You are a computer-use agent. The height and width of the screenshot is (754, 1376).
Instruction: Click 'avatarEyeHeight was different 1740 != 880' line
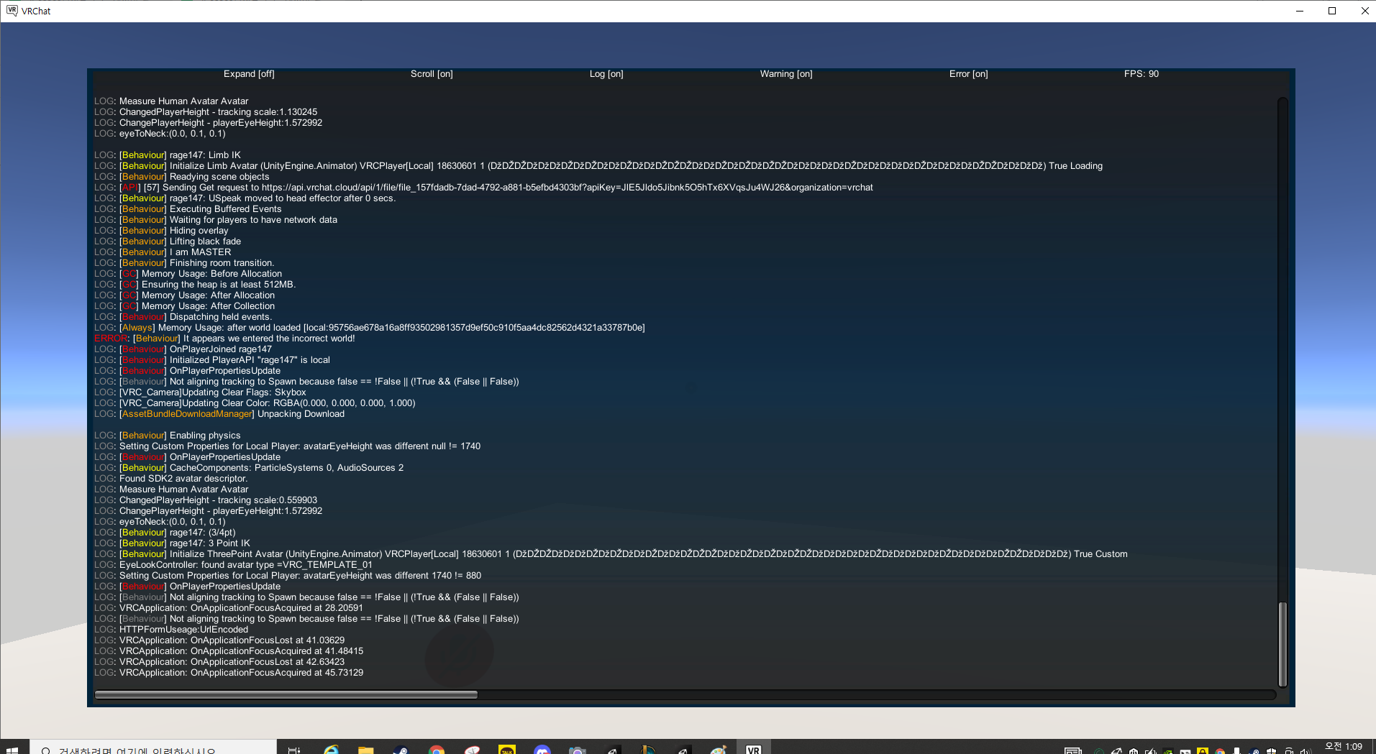point(288,576)
